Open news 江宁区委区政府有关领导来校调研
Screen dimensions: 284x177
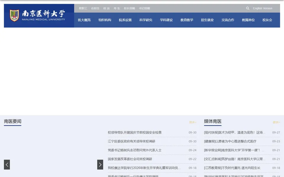(131, 141)
